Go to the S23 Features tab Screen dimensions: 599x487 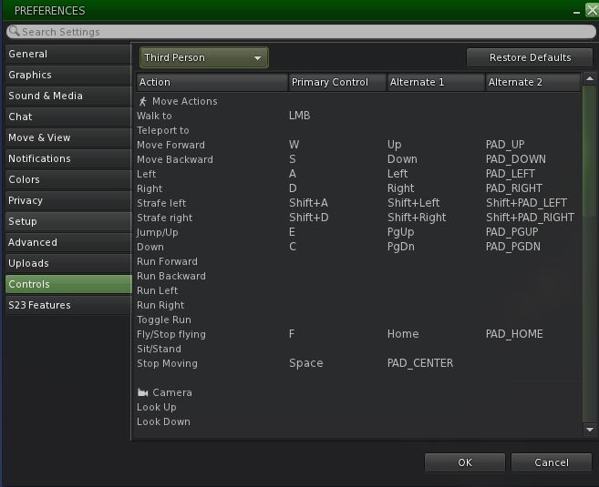pos(67,305)
